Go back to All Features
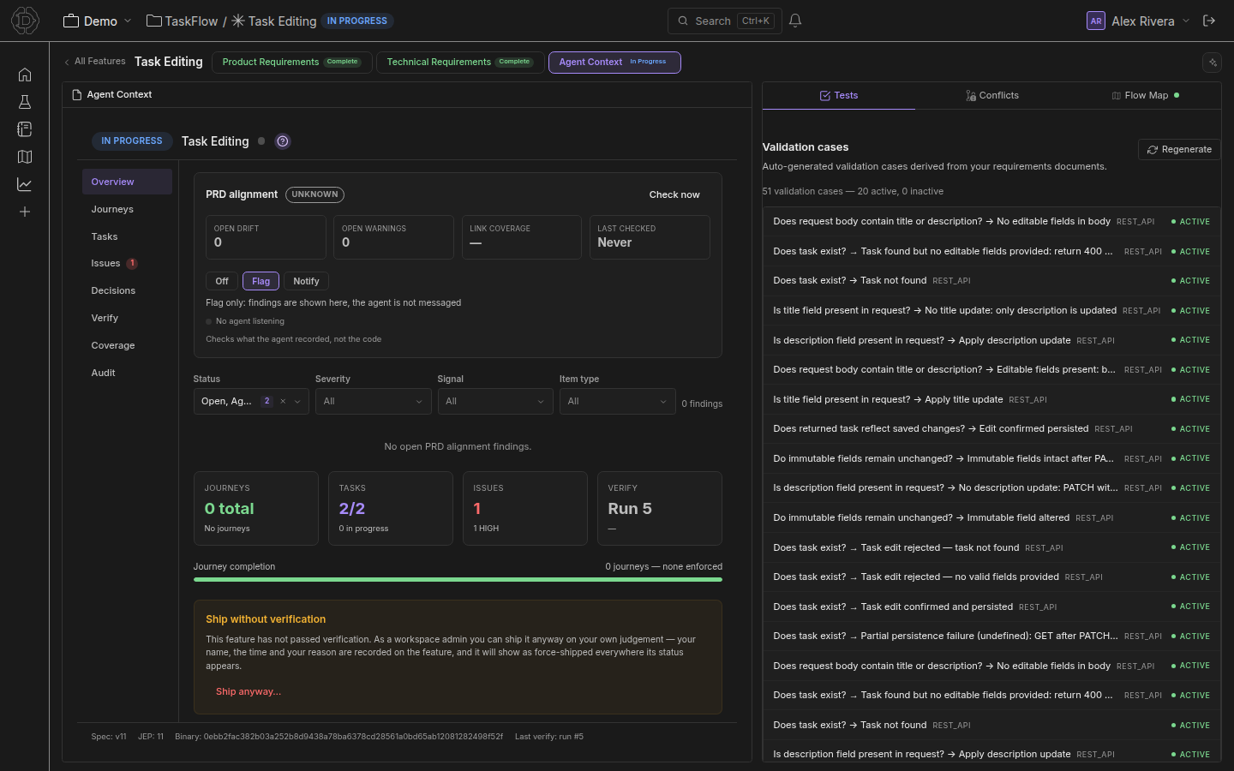 coord(95,62)
